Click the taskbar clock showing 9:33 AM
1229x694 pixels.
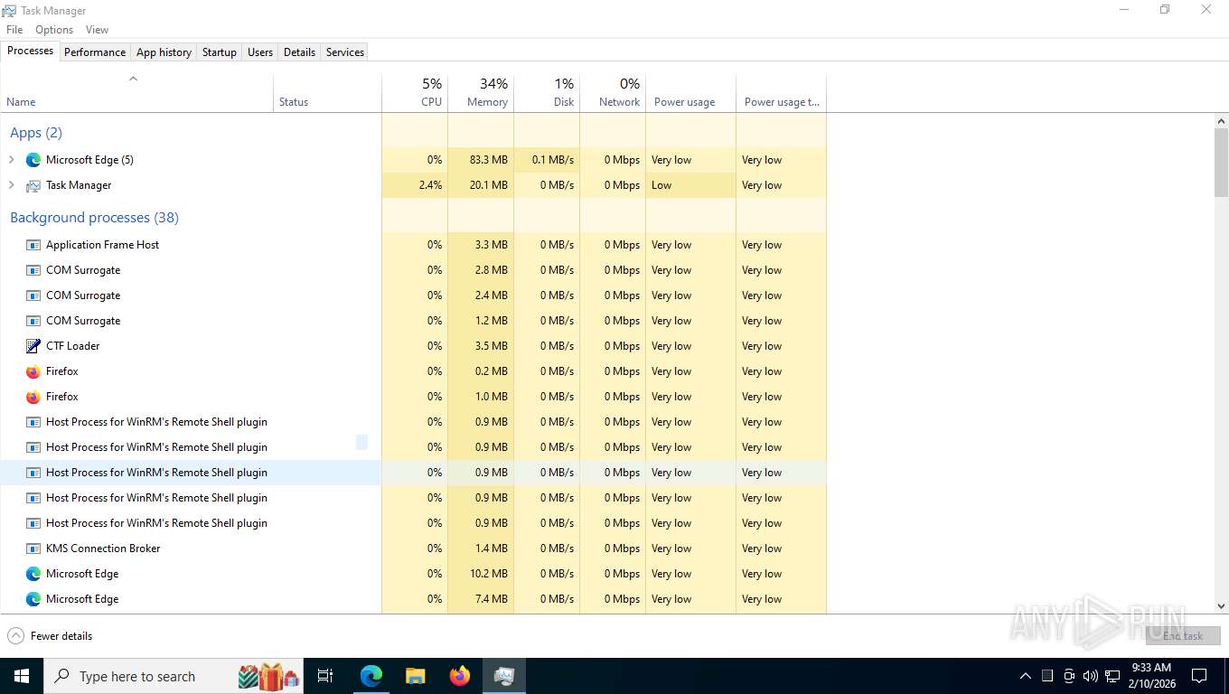click(x=1151, y=676)
